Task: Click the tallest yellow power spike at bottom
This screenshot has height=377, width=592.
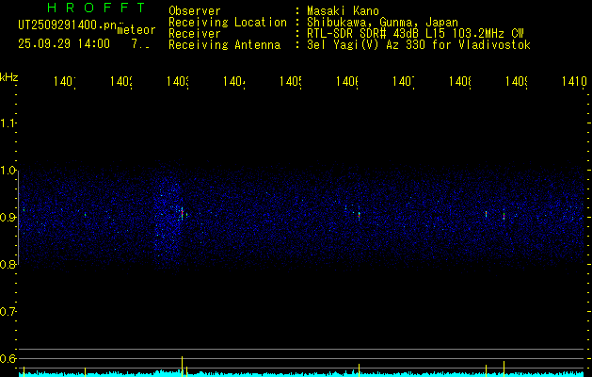Action: click(x=182, y=366)
